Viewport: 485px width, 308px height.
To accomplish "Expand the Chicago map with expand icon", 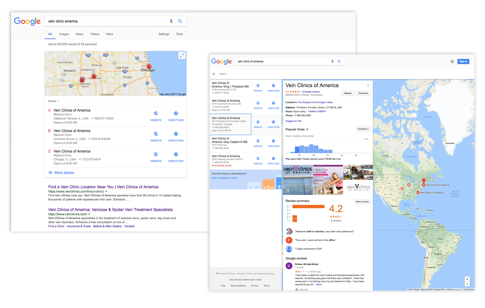I will coord(182,56).
